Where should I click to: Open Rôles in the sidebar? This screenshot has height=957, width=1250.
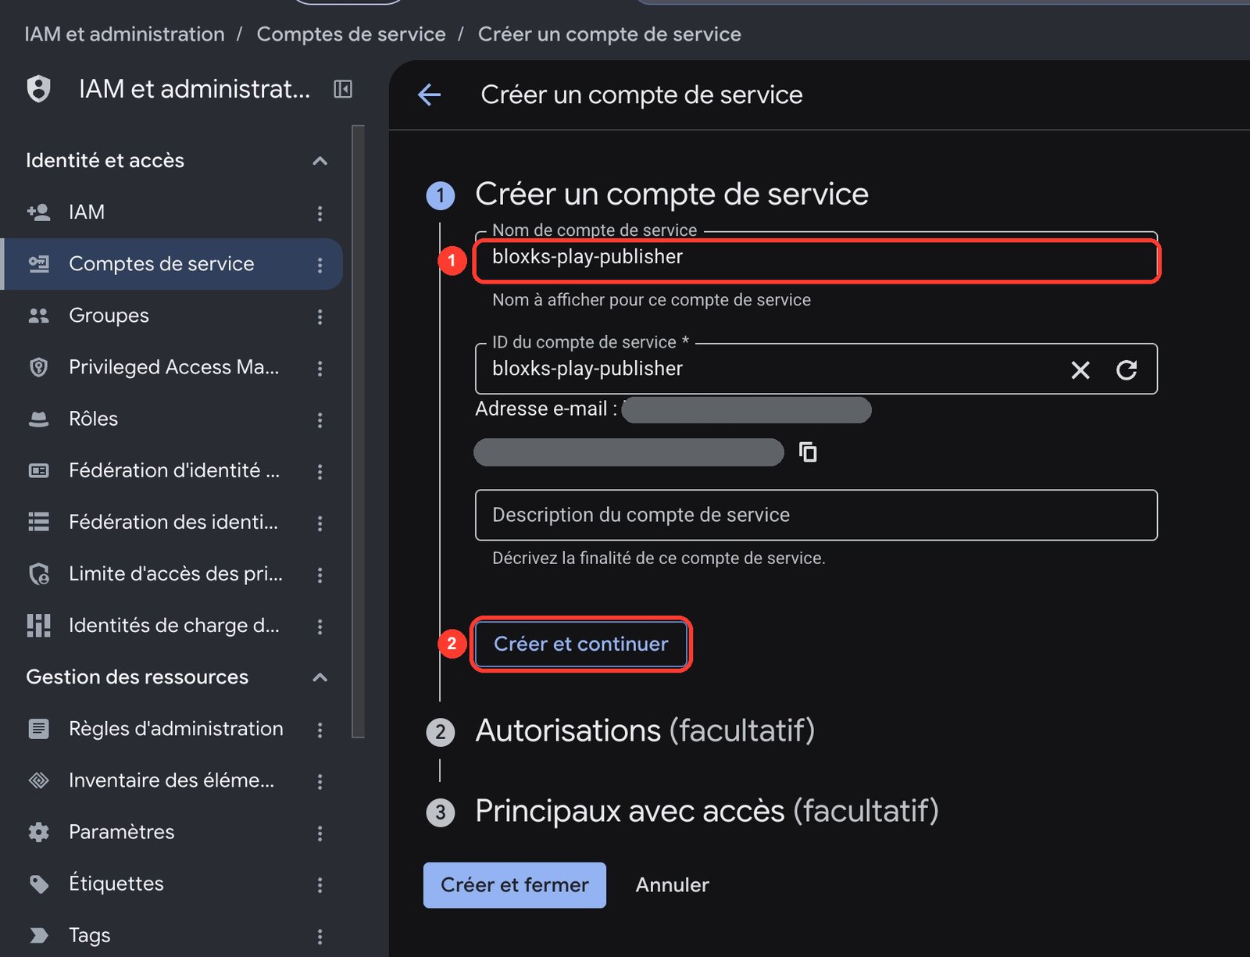pos(172,419)
